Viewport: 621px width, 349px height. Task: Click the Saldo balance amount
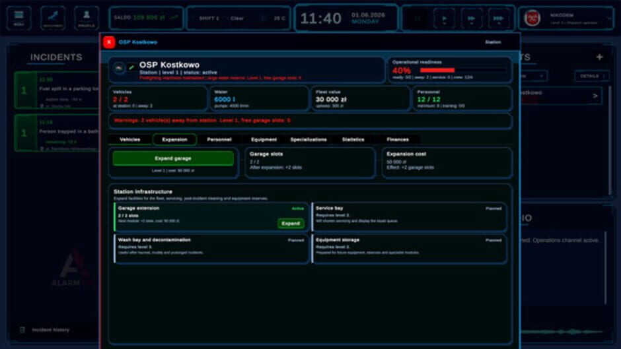tap(149, 18)
